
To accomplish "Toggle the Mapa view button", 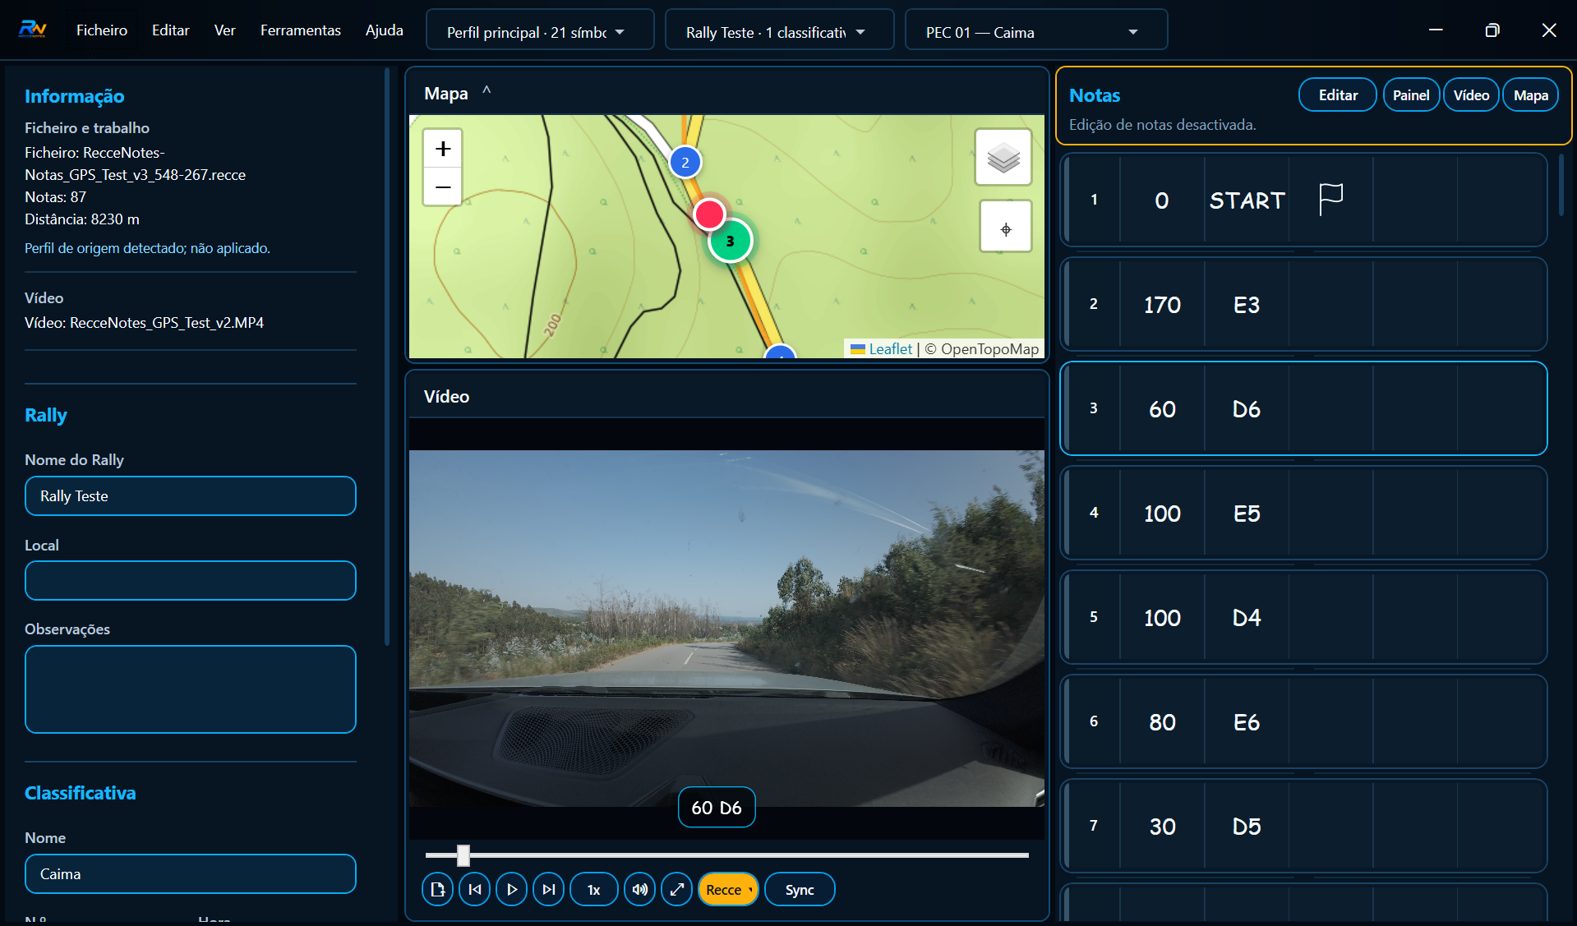I will point(1530,94).
